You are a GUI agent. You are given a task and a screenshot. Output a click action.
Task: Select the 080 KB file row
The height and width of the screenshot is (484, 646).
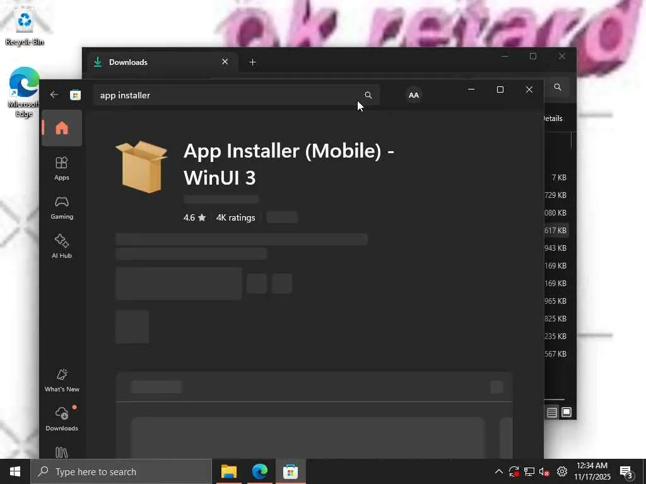coord(556,213)
